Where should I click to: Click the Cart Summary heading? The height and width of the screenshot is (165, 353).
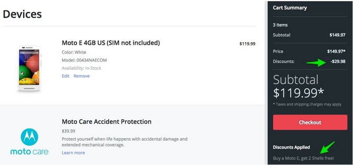[x=290, y=7]
